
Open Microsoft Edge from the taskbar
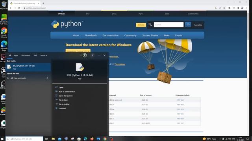point(85,139)
